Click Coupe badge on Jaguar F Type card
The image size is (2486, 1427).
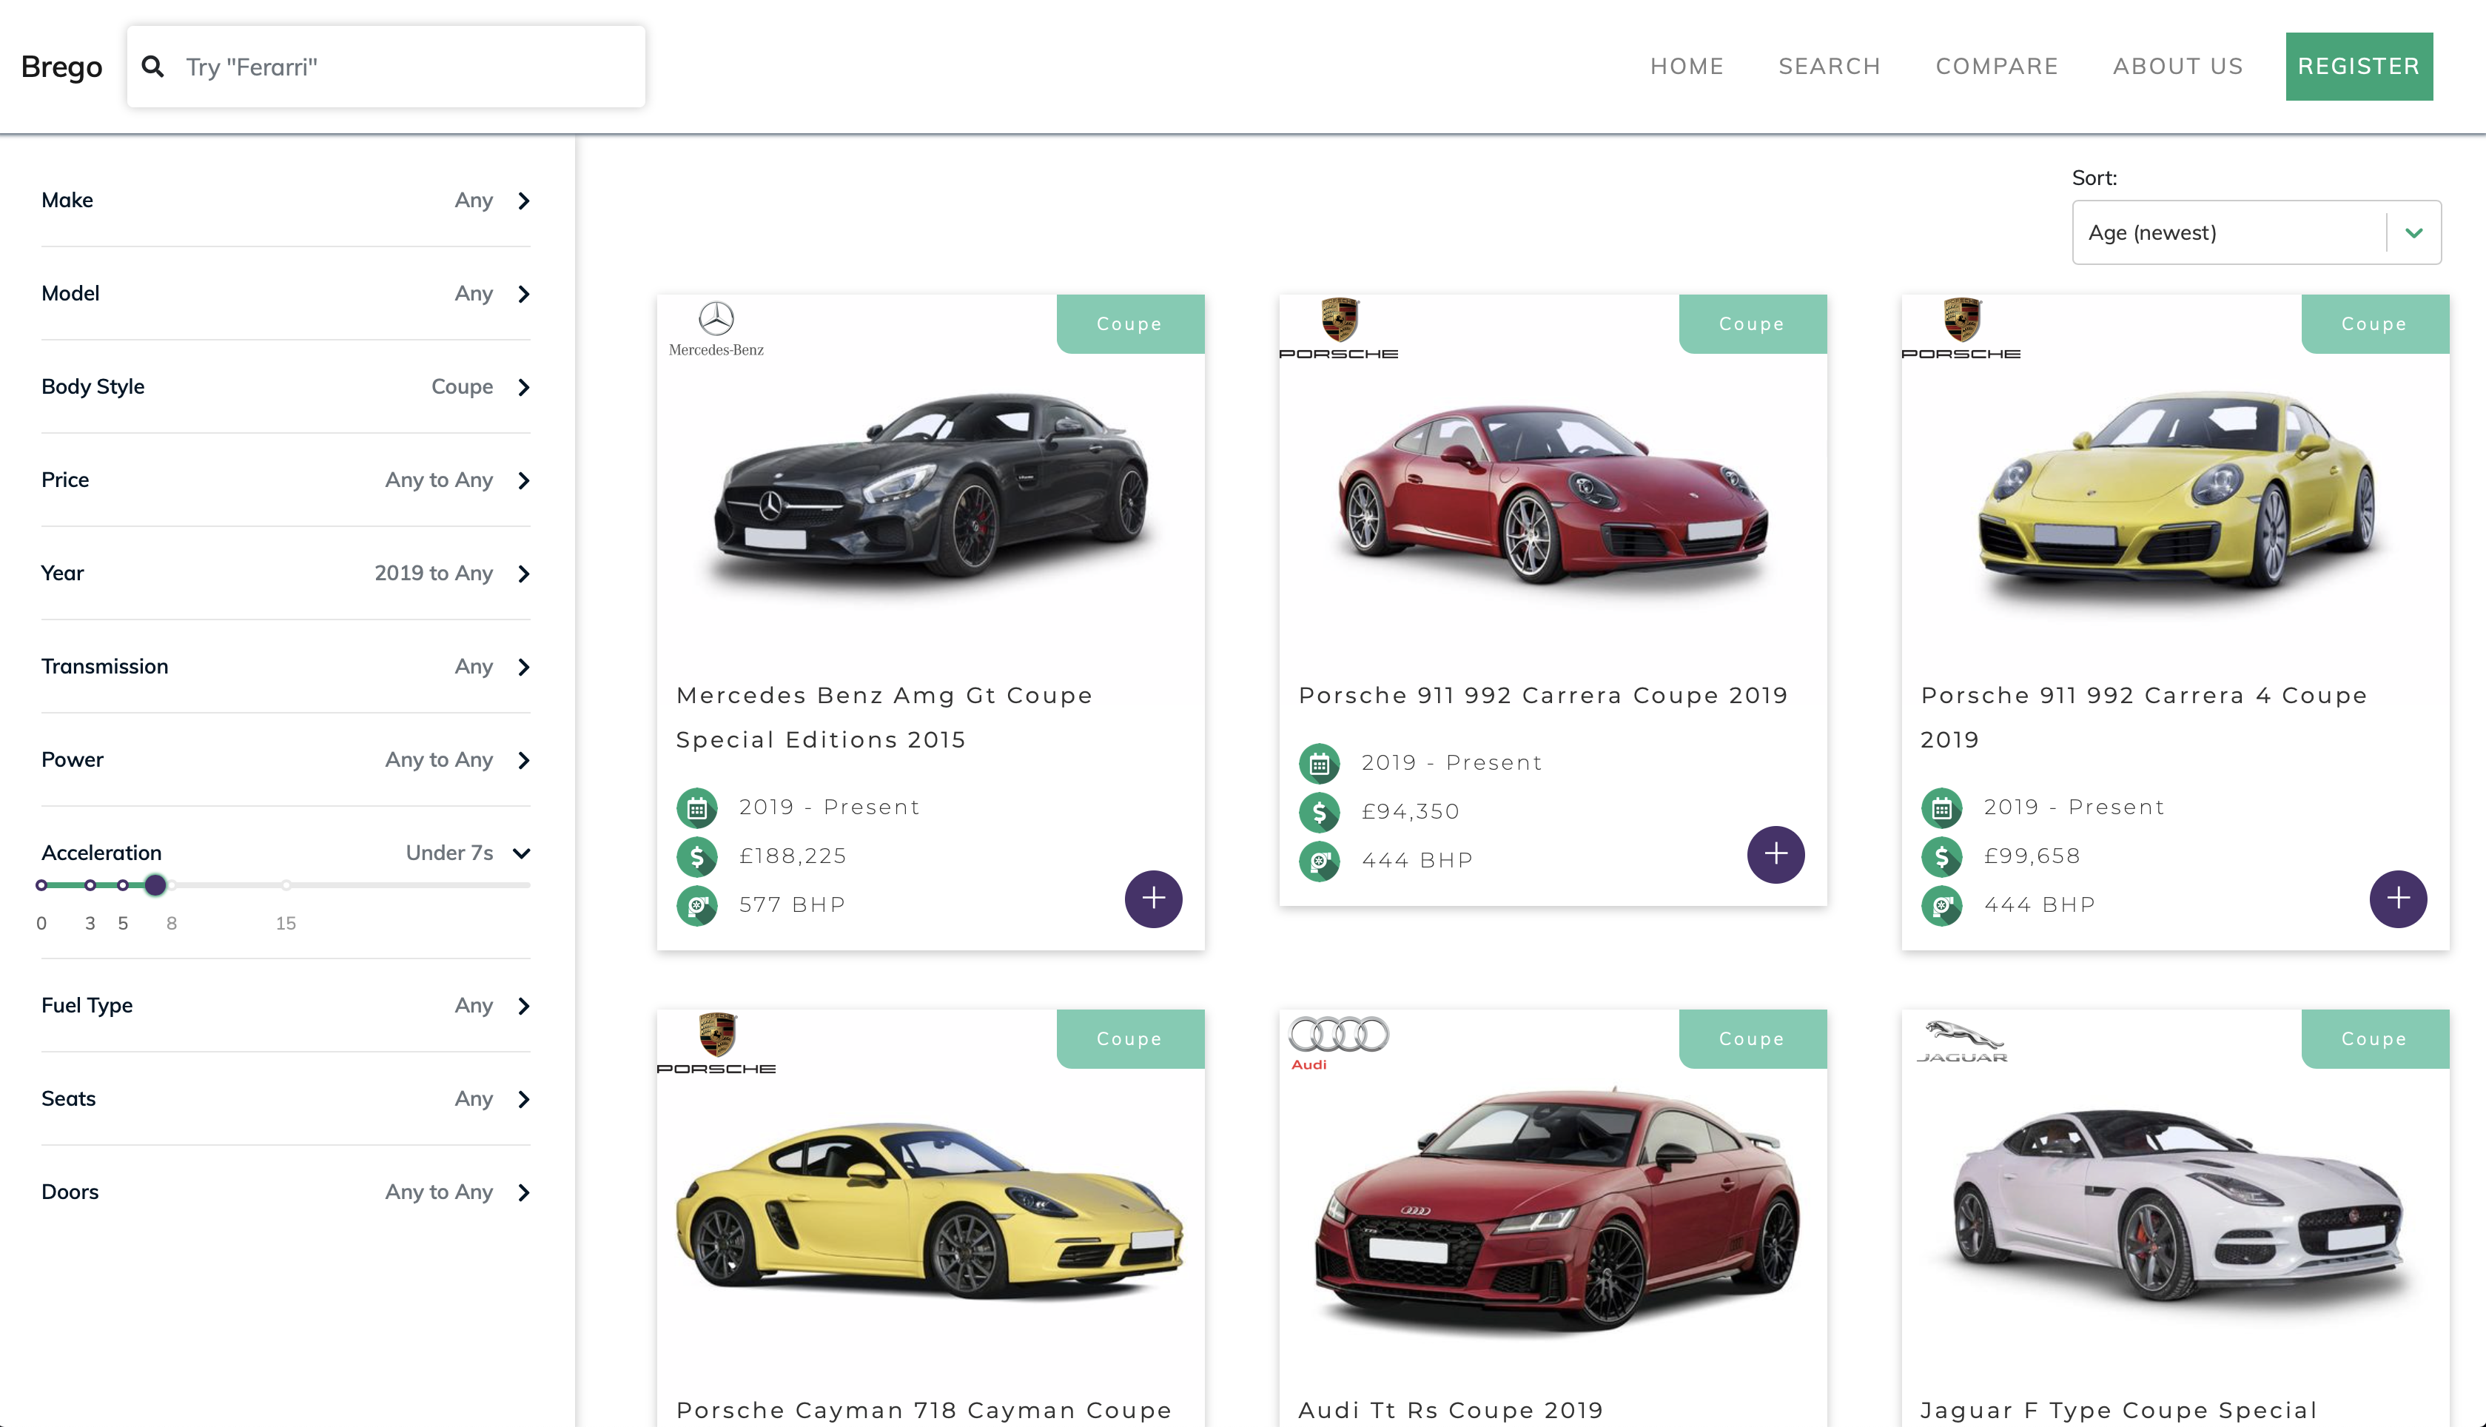click(x=2374, y=1039)
